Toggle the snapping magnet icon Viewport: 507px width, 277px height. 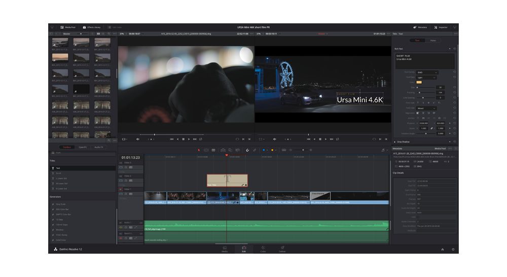[x=247, y=150]
